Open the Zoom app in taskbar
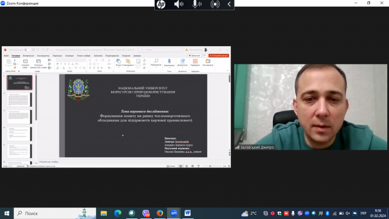 (174, 213)
